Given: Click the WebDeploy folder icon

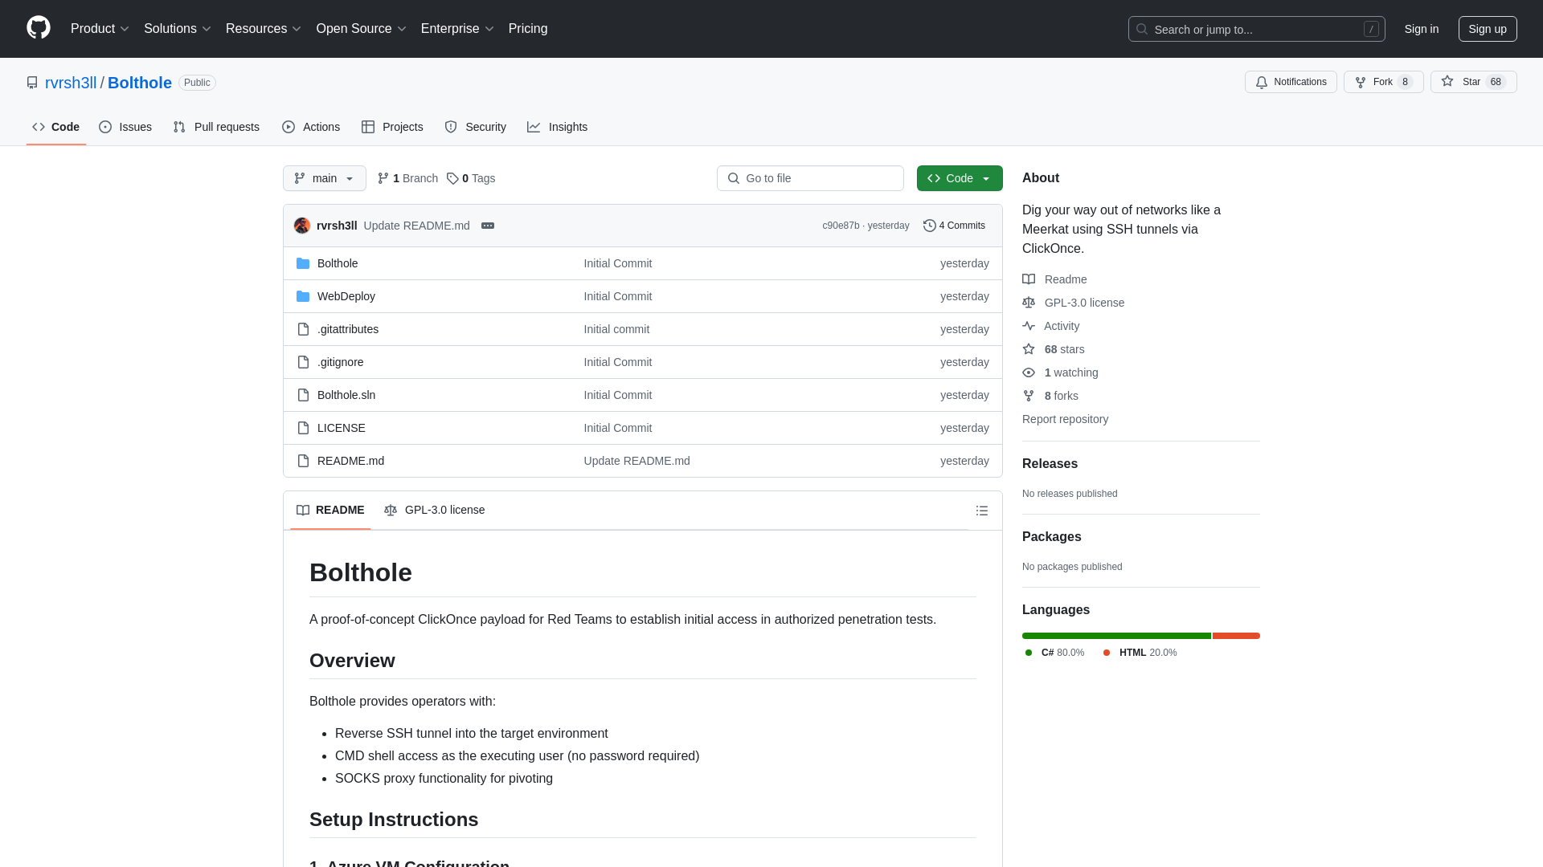Looking at the screenshot, I should pos(303,296).
